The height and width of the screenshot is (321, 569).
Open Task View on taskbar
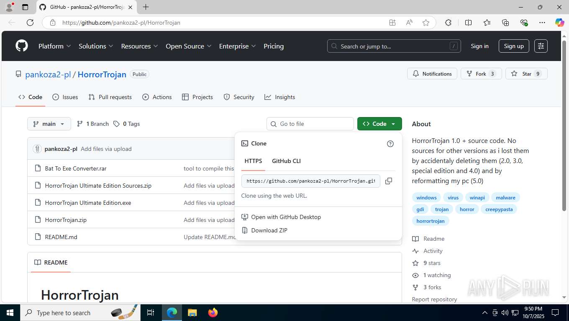click(x=151, y=313)
